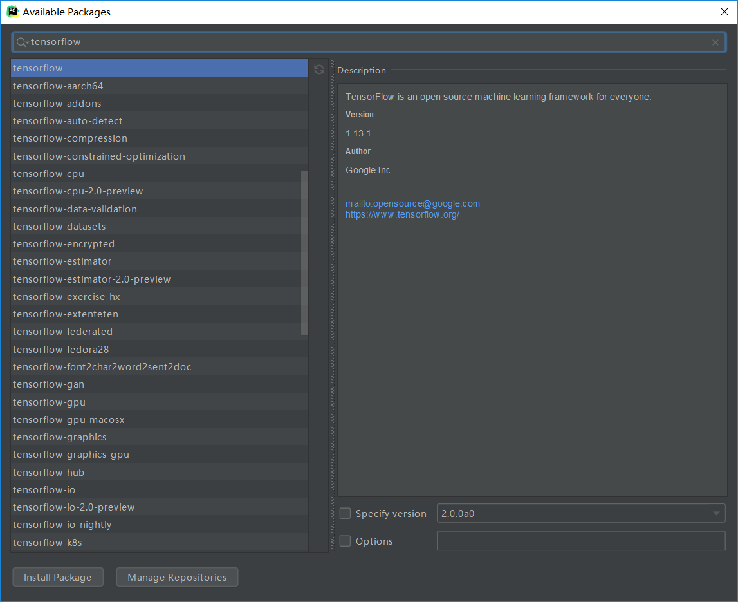Select the tensorflow-graphics package

tap(160, 437)
